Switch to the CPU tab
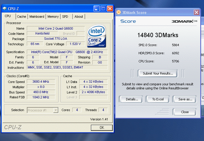Viewport: 204px width, 141px height. (8, 16)
